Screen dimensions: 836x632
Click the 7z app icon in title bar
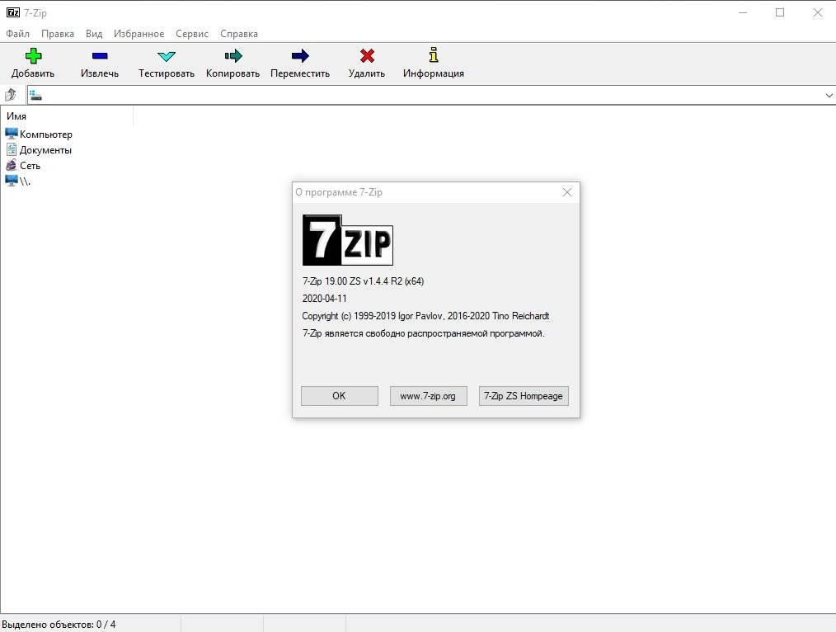(x=13, y=12)
